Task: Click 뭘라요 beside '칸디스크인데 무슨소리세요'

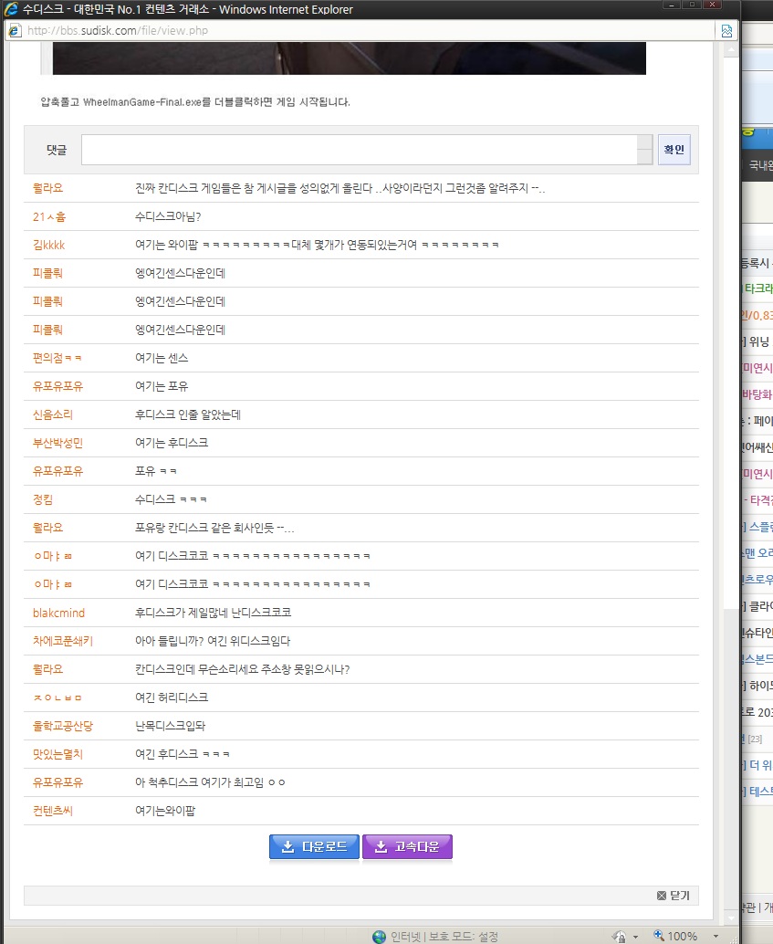Action: point(47,669)
